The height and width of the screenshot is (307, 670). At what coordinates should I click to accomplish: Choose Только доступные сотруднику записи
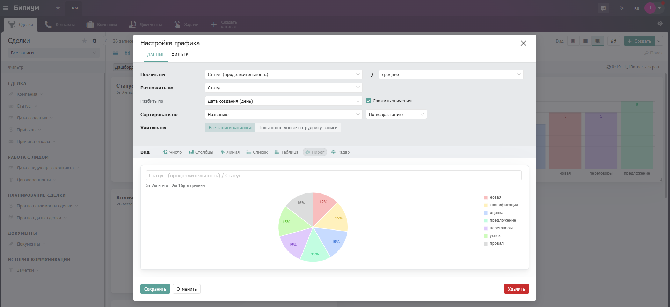click(x=298, y=128)
